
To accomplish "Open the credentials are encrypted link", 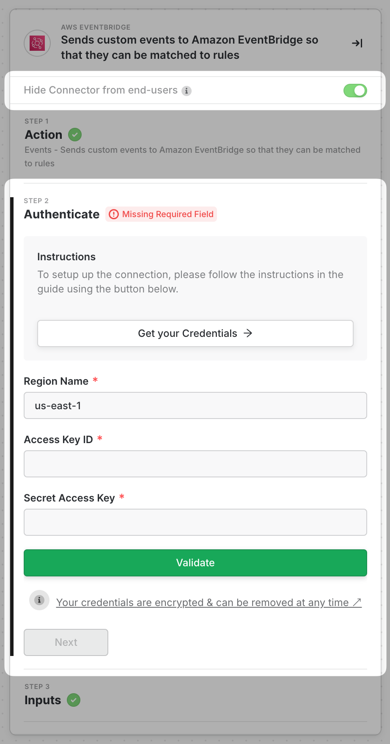I will click(209, 602).
